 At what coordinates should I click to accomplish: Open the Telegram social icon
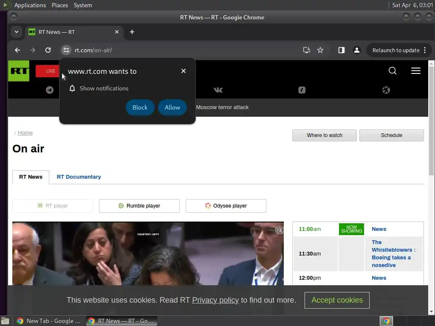[50, 90]
